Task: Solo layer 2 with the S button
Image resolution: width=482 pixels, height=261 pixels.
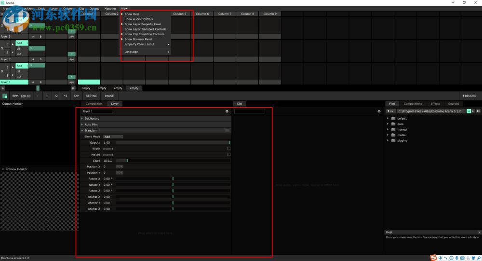Action: point(8,53)
